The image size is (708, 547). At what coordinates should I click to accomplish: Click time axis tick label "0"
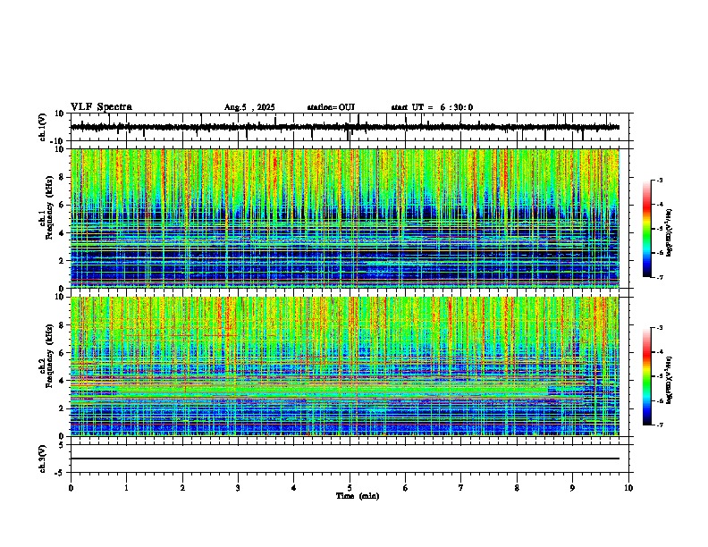(x=71, y=488)
